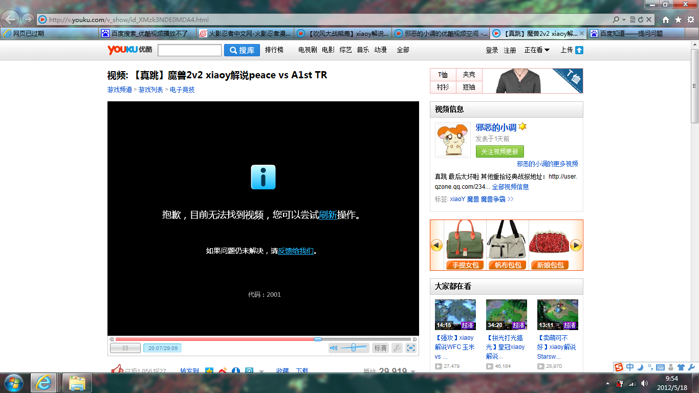The image size is (699, 393).
Task: Switch to the 吹风大战熊鹿 tab
Action: tap(343, 33)
